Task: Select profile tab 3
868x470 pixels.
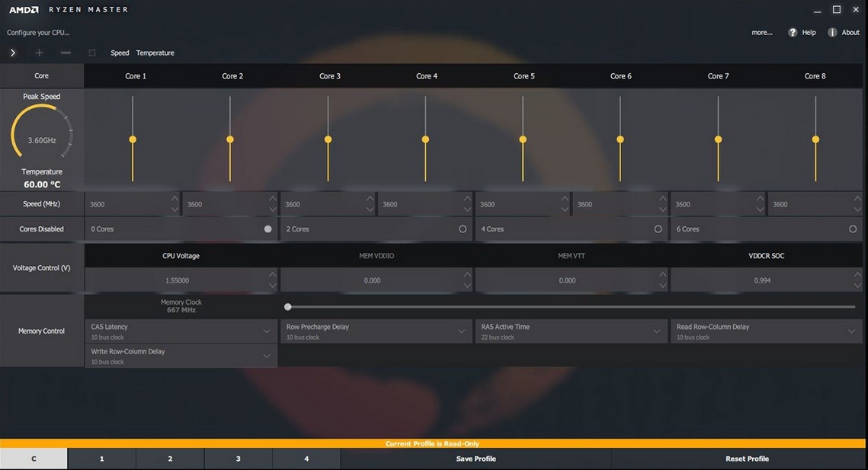Action: pos(238,459)
